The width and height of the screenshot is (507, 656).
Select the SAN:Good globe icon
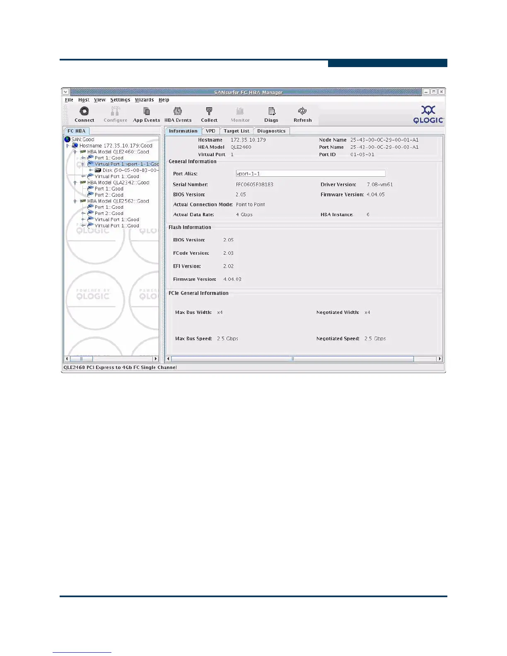click(x=68, y=139)
